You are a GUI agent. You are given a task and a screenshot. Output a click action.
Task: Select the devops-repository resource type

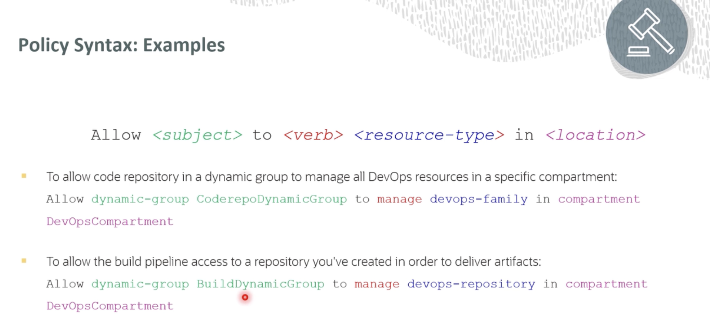point(471,284)
